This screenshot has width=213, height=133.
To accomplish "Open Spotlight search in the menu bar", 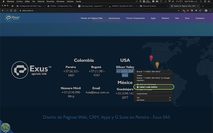I will tap(201, 1).
